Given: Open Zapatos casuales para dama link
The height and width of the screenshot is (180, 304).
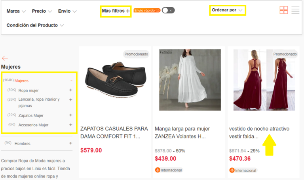Looking at the screenshot, I should coord(114,132).
